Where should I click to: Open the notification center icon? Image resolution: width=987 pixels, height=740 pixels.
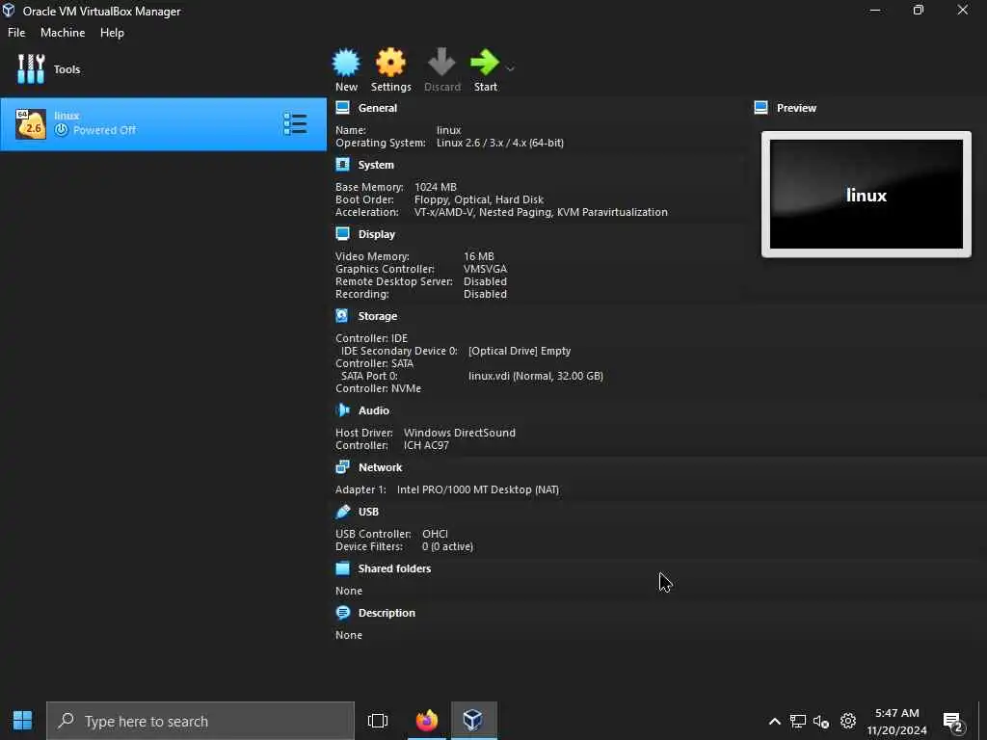pyautogui.click(x=953, y=722)
